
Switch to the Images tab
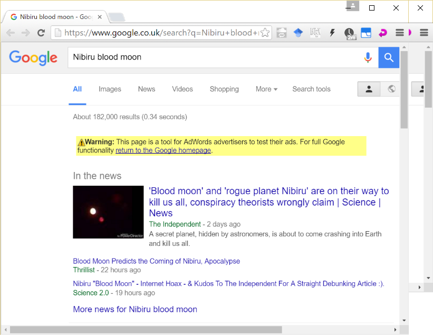[x=110, y=89]
